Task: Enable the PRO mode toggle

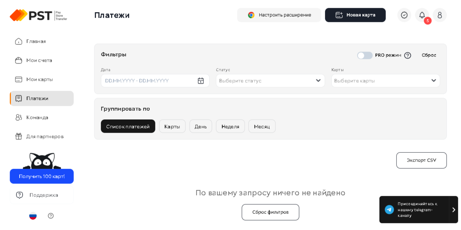Action: 365,55
